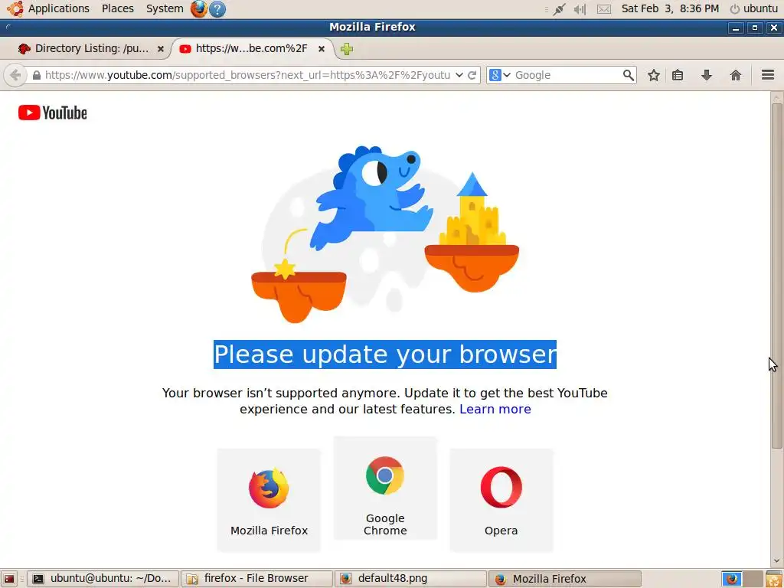This screenshot has height=588, width=784.
Task: Launch Firefox from top panel icon
Action: [198, 8]
